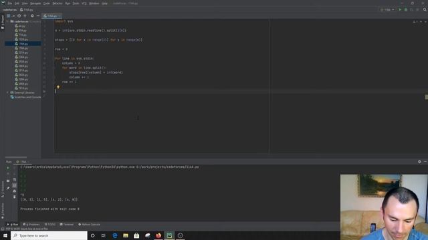This screenshot has height=240, width=428.
Task: Open Run panel settings gear
Action: [419, 161]
